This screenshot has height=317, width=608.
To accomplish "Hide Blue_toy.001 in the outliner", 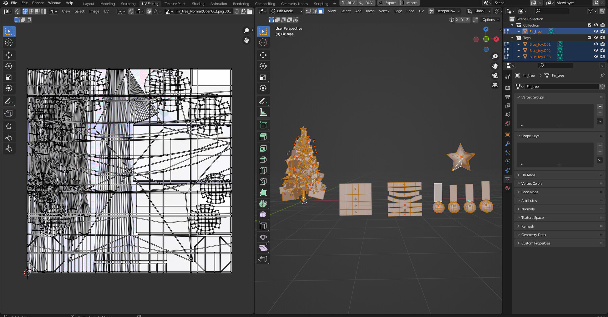I will [596, 44].
